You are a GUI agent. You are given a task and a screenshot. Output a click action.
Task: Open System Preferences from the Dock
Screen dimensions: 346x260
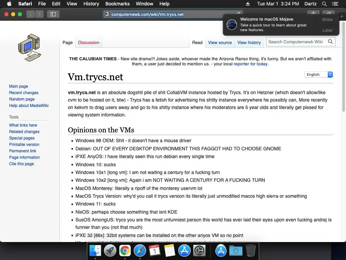coord(199,251)
